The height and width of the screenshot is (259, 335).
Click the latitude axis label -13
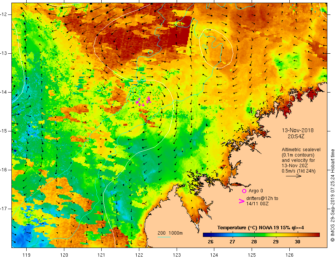tap(4, 53)
